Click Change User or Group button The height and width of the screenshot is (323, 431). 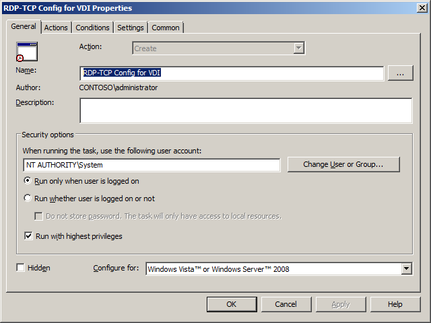pos(343,165)
